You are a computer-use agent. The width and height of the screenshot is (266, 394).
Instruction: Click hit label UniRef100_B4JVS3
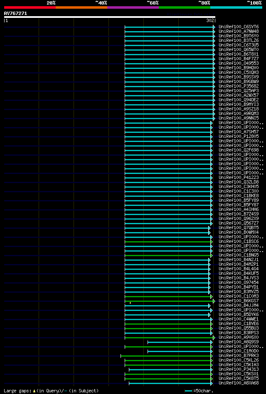point(239,278)
